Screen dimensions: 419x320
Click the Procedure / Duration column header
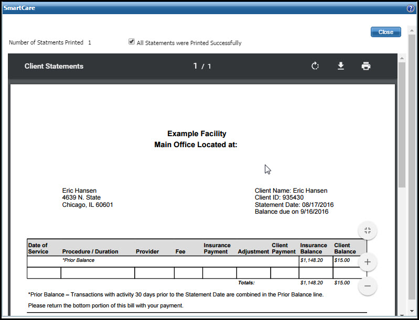(90, 251)
